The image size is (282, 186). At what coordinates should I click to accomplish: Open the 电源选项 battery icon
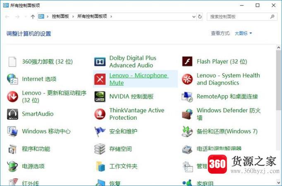(x=12, y=166)
